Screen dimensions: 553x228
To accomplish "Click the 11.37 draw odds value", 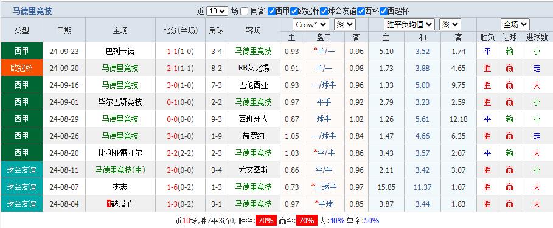I will (422, 187).
